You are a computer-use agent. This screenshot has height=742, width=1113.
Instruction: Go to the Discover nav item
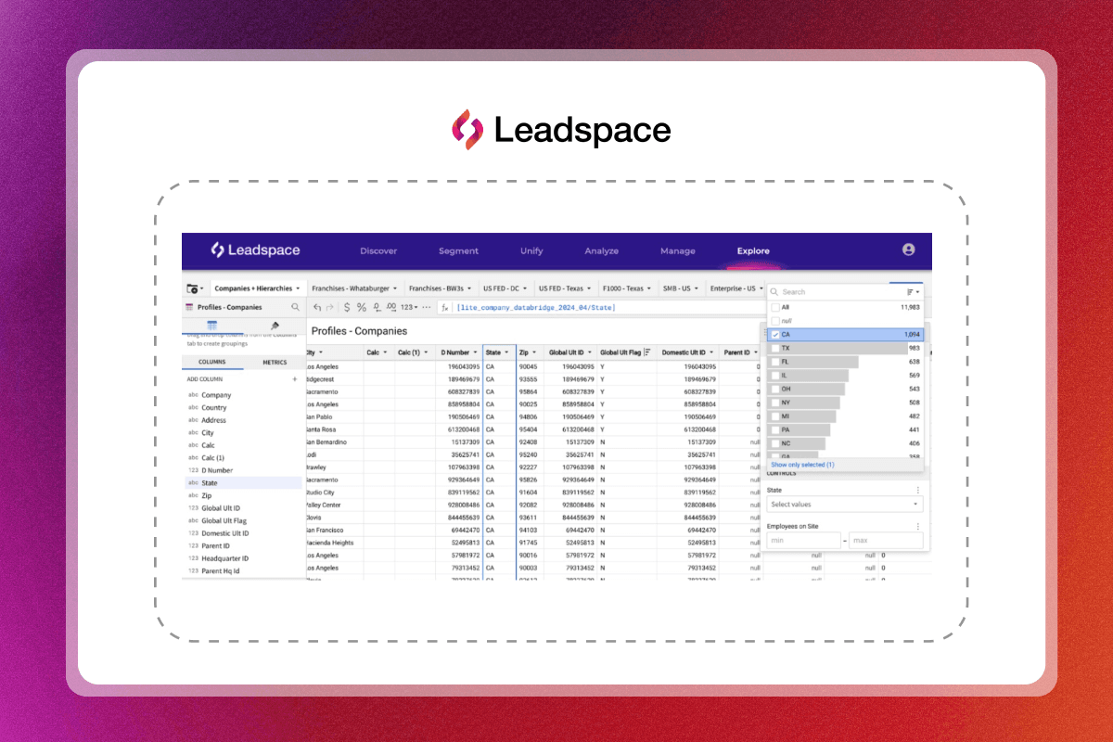(378, 250)
